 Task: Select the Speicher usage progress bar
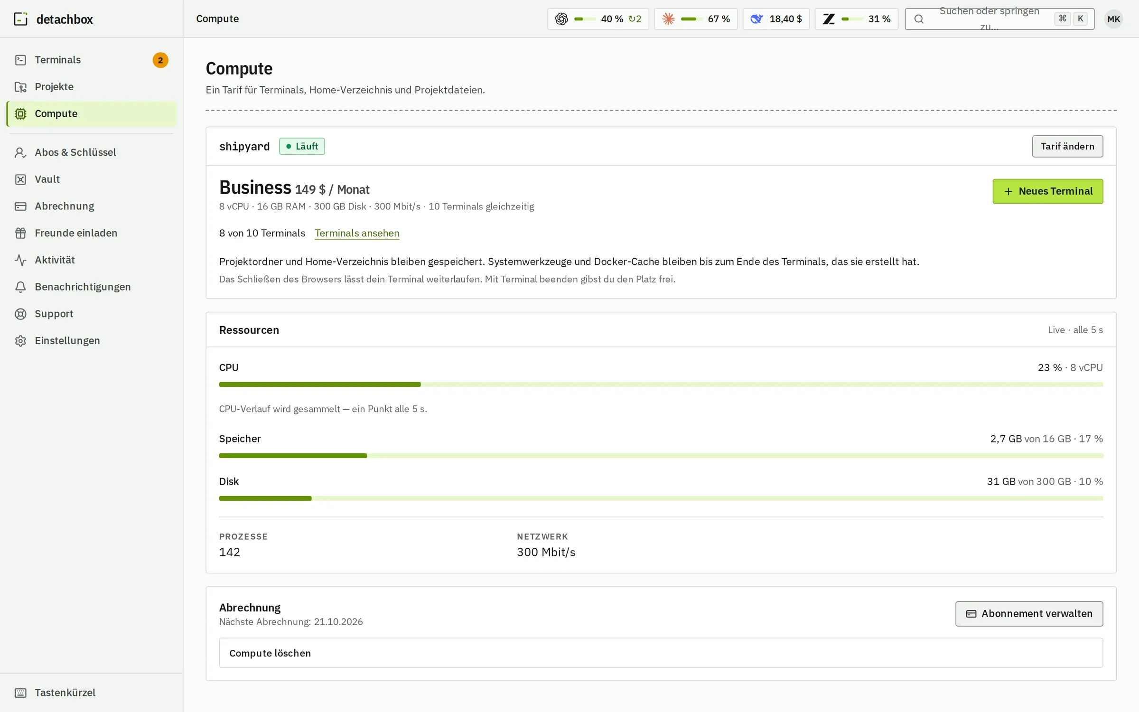[x=661, y=456]
